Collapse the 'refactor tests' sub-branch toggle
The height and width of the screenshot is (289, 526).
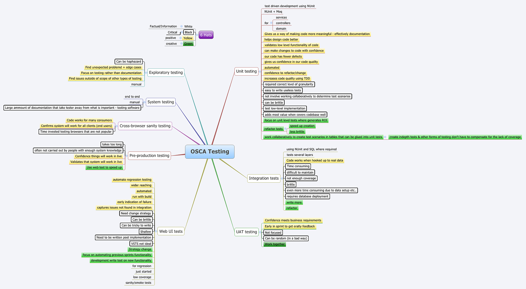coord(285,129)
